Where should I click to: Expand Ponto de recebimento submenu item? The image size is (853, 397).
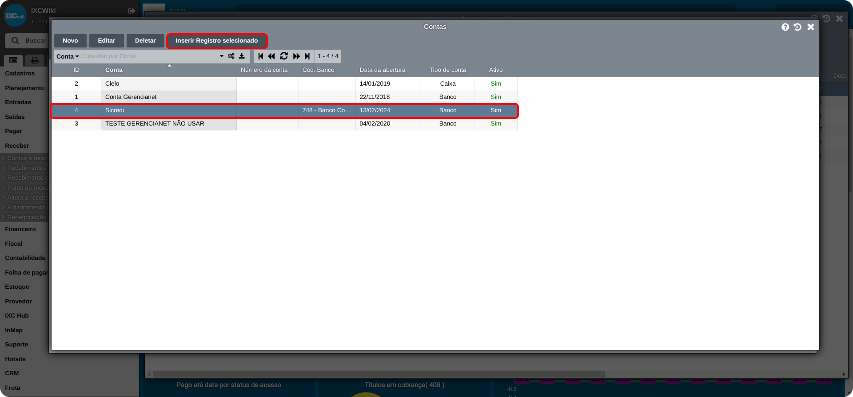pyautogui.click(x=24, y=188)
